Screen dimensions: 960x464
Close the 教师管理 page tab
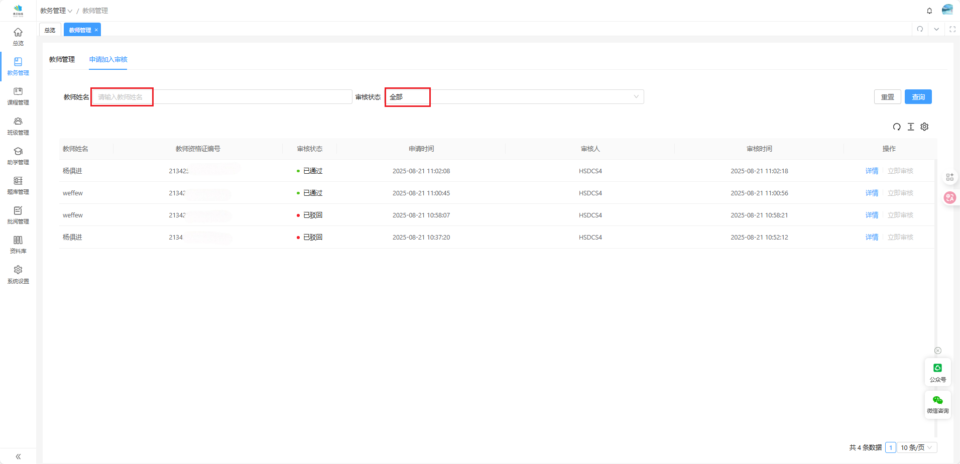coord(96,30)
